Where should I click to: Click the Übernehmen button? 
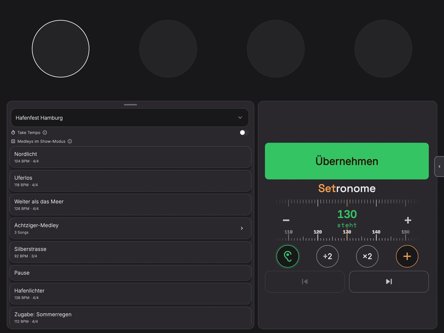point(347,161)
